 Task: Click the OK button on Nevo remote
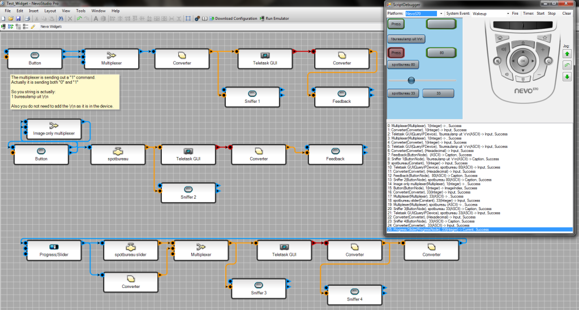point(522,61)
